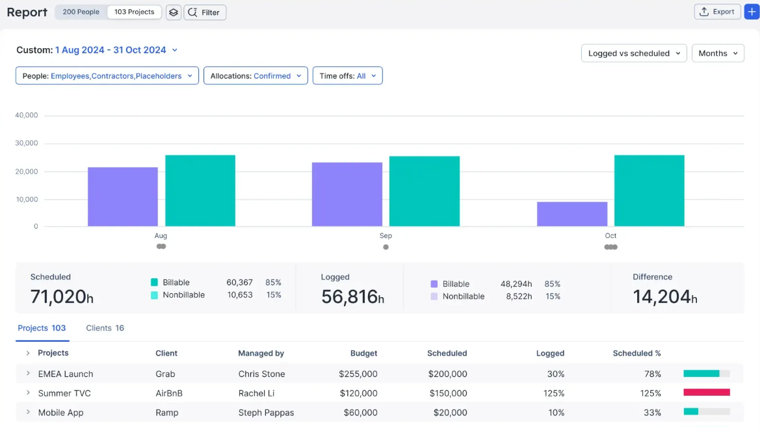Sort by the Scheduled % column header

(636, 354)
